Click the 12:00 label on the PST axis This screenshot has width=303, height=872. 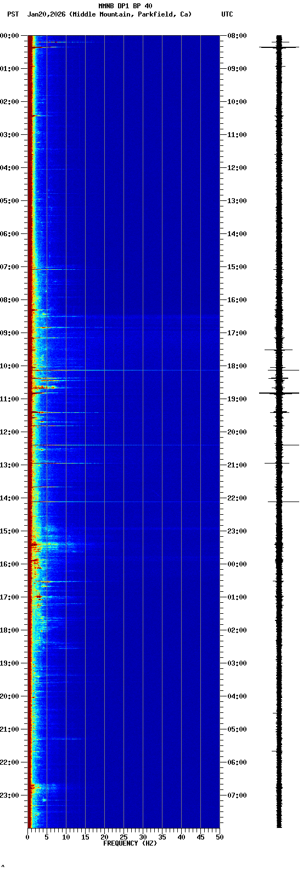[x=9, y=432]
